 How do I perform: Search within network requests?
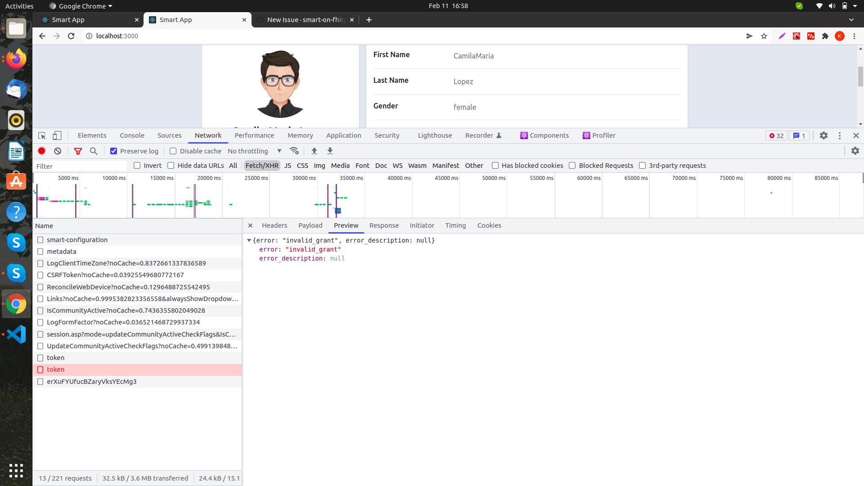(x=94, y=151)
